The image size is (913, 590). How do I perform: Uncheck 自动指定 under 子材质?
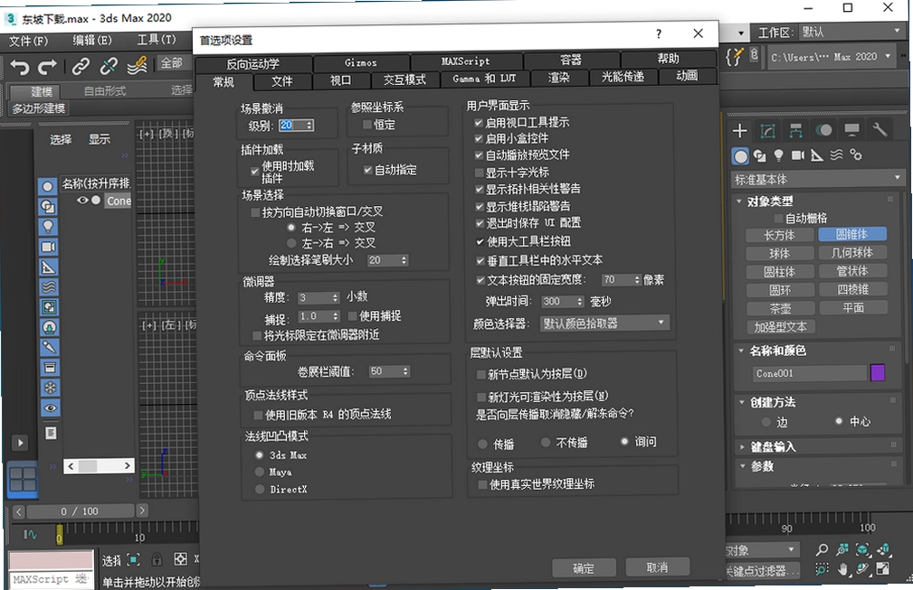tap(367, 170)
